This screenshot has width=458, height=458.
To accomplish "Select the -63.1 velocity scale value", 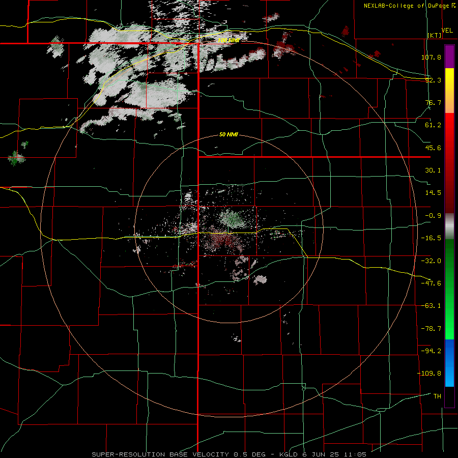I will pos(431,306).
